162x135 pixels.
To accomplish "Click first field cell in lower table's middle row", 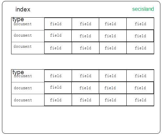I will click(58, 88).
